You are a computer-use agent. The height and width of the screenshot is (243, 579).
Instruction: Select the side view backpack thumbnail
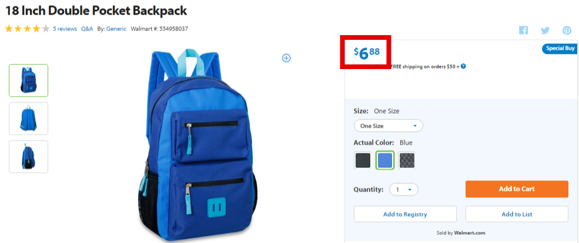coord(28,156)
